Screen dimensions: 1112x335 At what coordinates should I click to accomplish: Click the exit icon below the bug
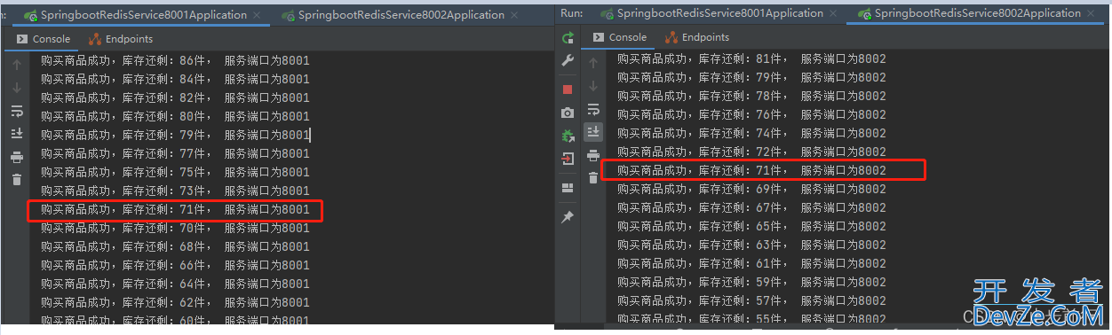tap(568, 159)
